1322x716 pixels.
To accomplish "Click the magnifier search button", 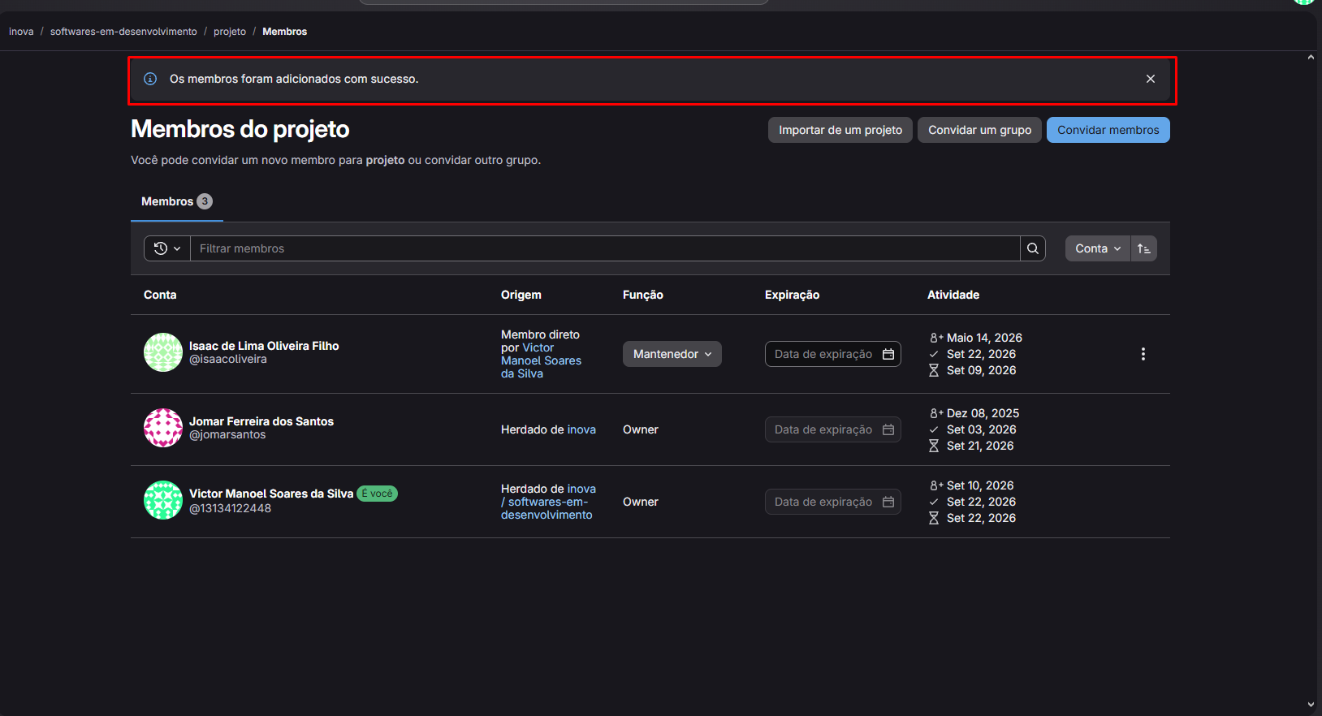I will [x=1032, y=248].
